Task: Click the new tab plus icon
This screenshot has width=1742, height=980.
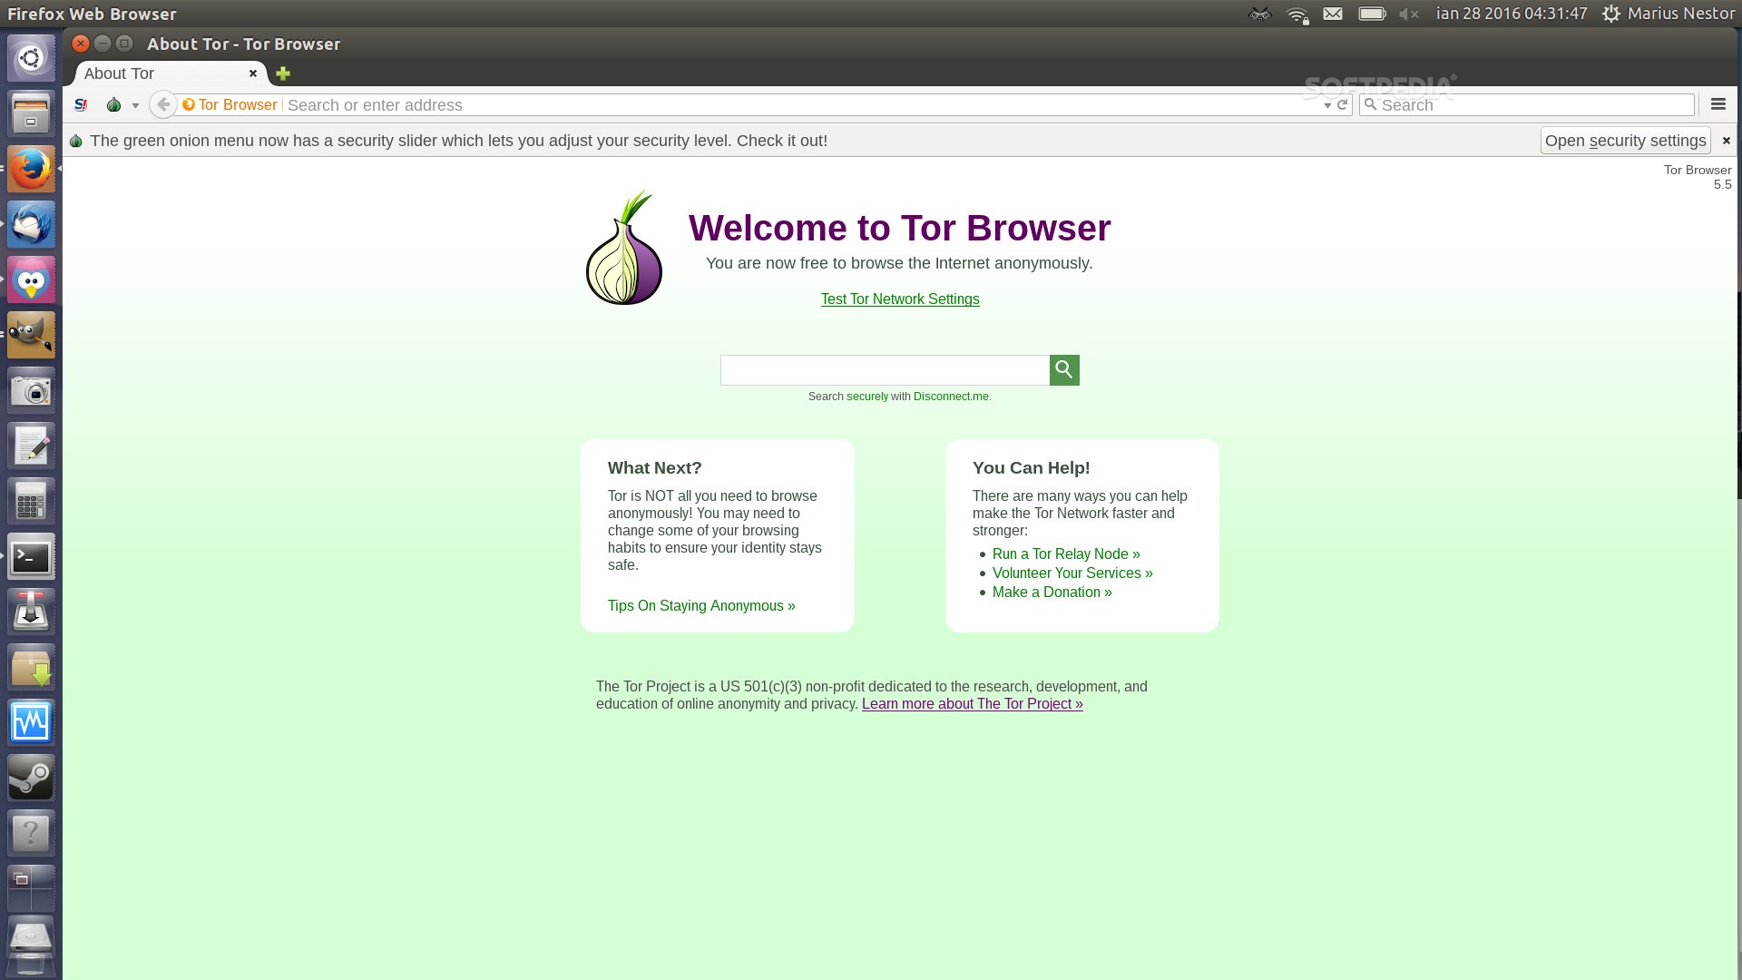Action: coord(282,73)
